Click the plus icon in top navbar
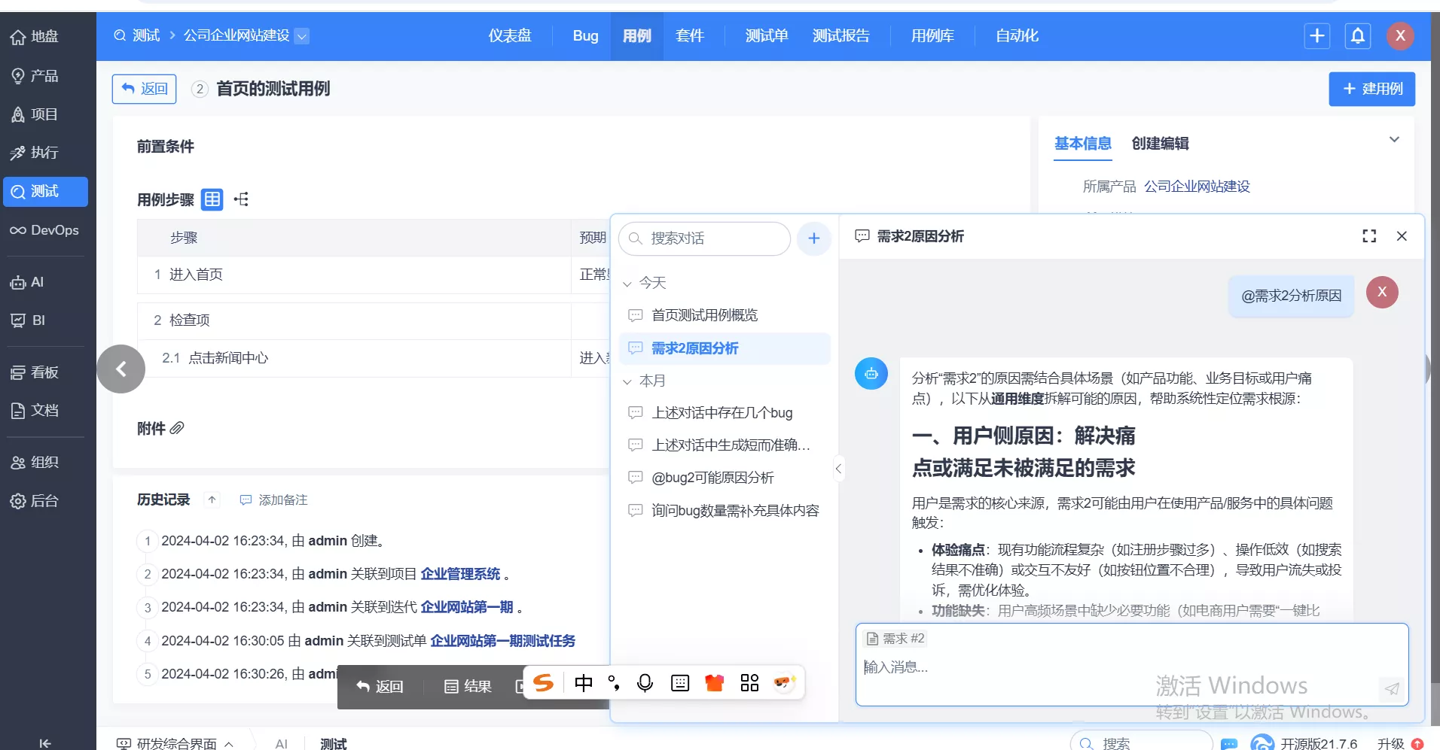 tap(1316, 36)
